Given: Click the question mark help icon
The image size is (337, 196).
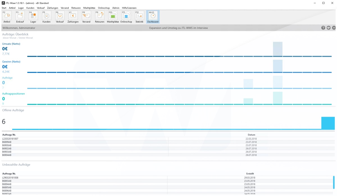Looking at the screenshot, I should click(323, 28).
